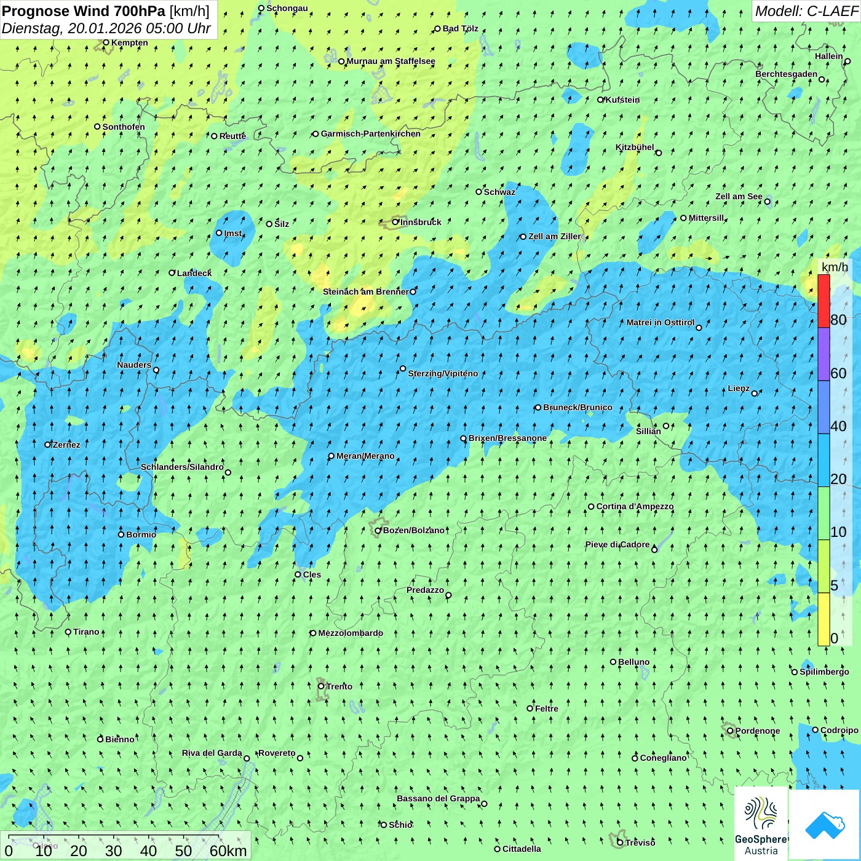Click the Sterzing/Vipiteno label
861x861 pixels.
click(443, 373)
